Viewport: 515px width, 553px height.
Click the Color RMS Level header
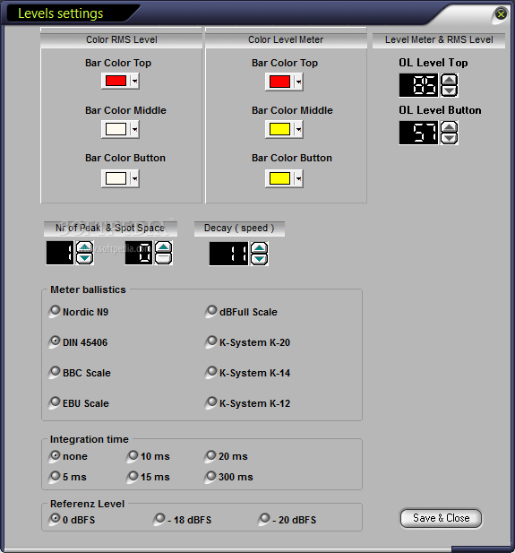pos(121,39)
